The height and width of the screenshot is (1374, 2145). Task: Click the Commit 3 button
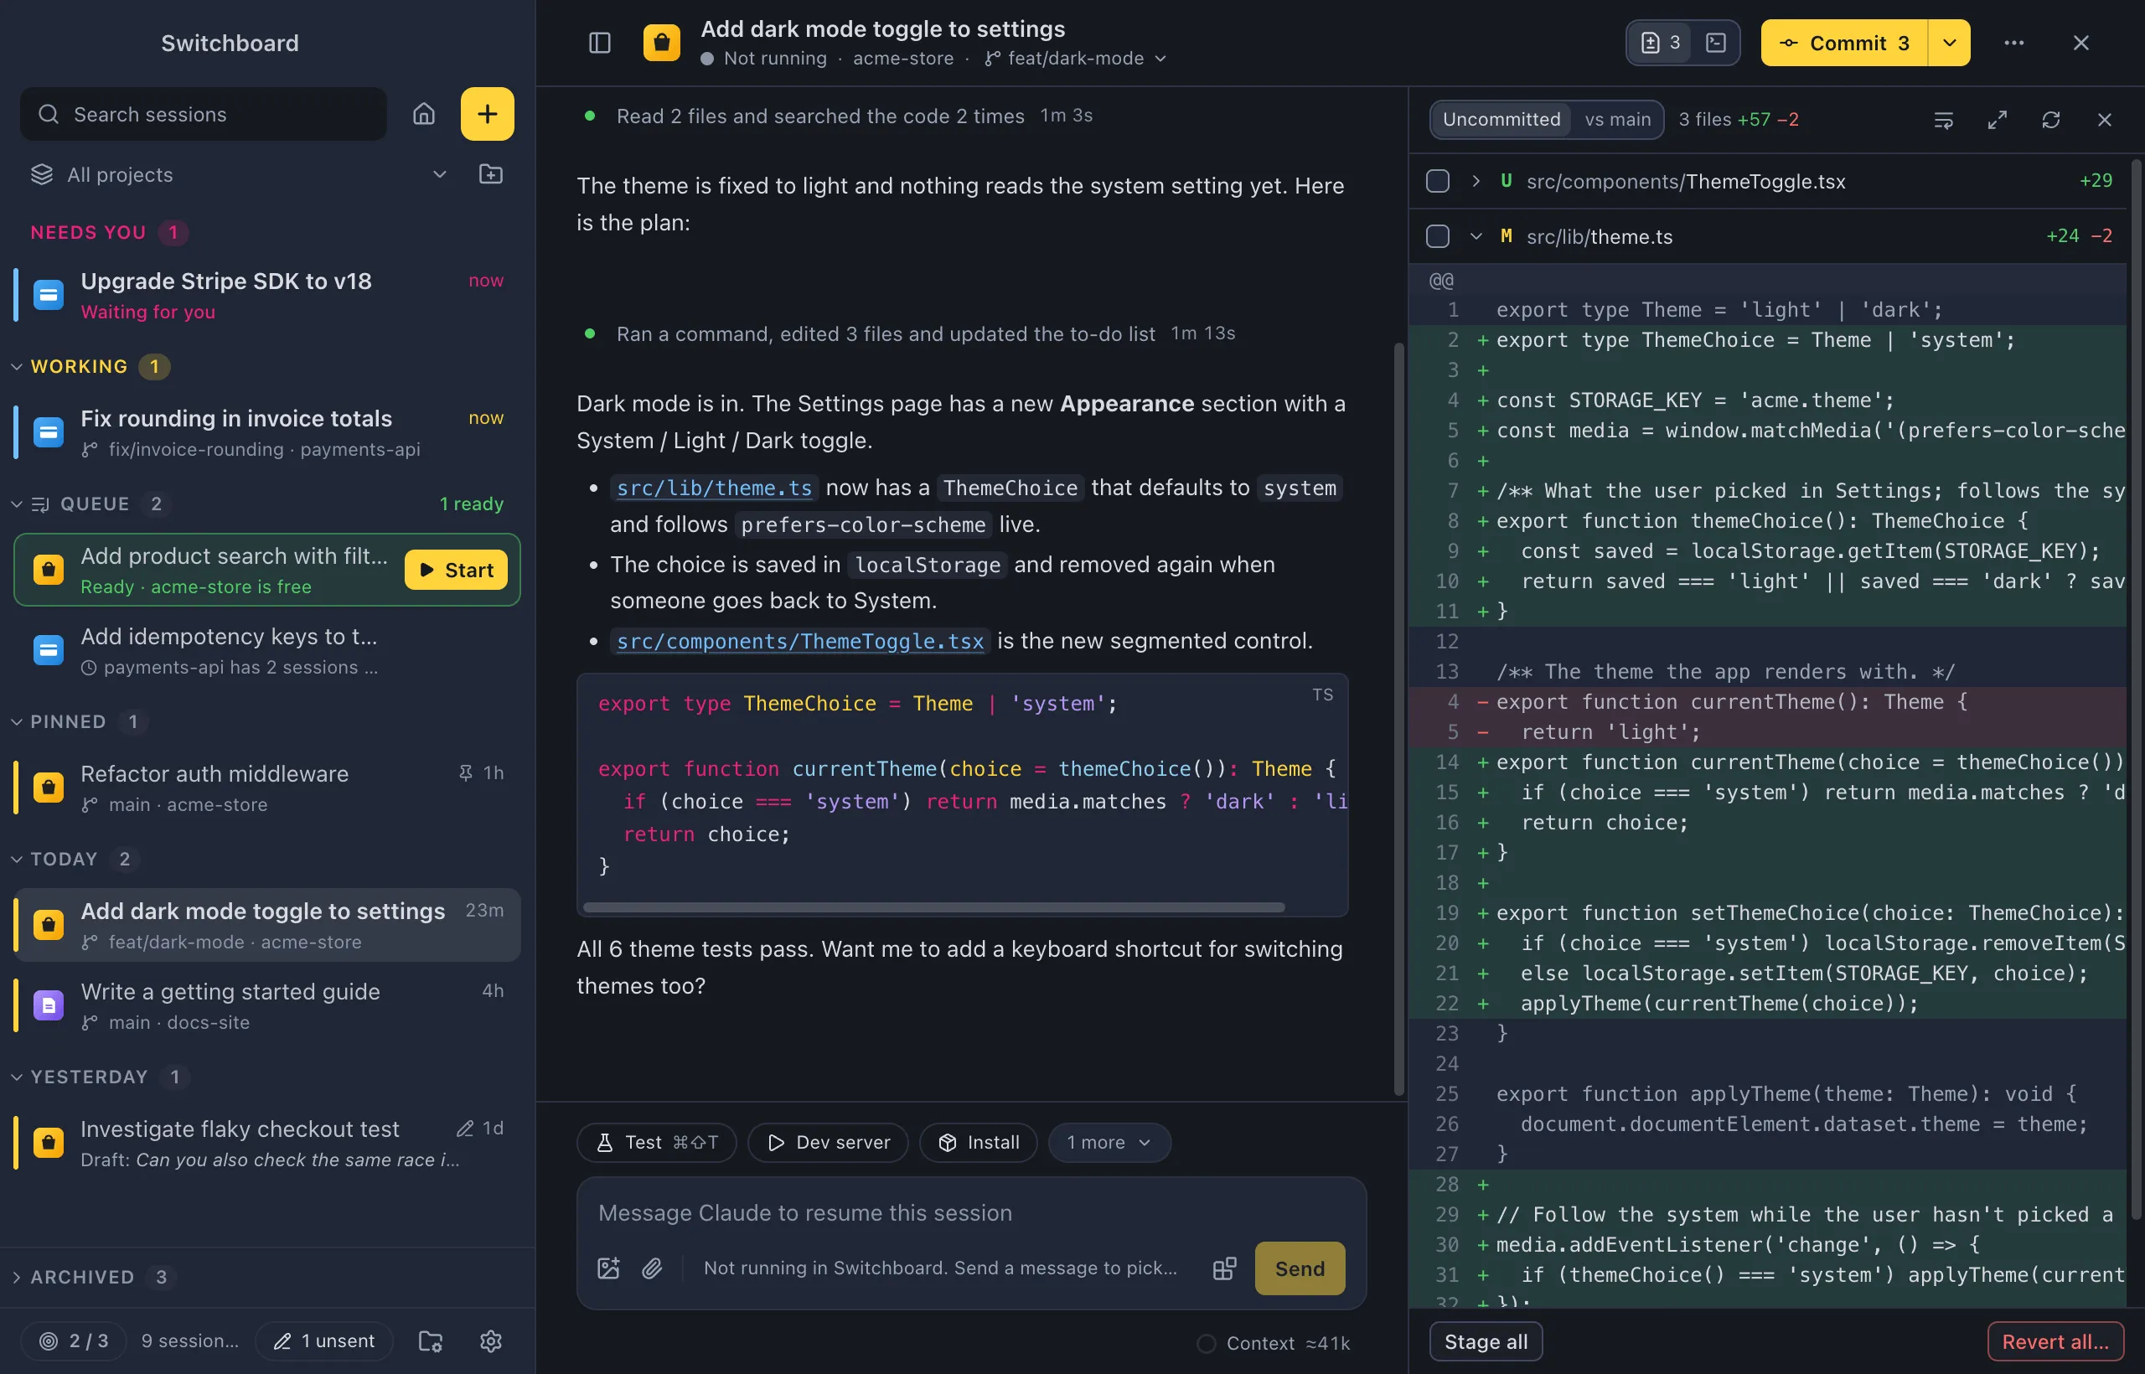1845,43
